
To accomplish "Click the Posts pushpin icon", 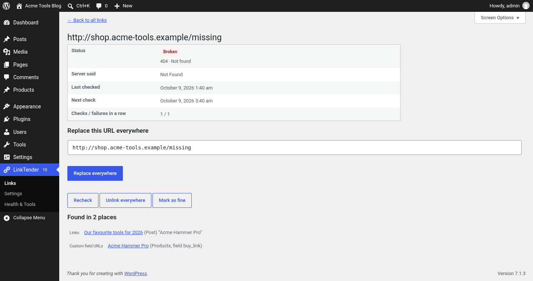I will tap(7, 39).
